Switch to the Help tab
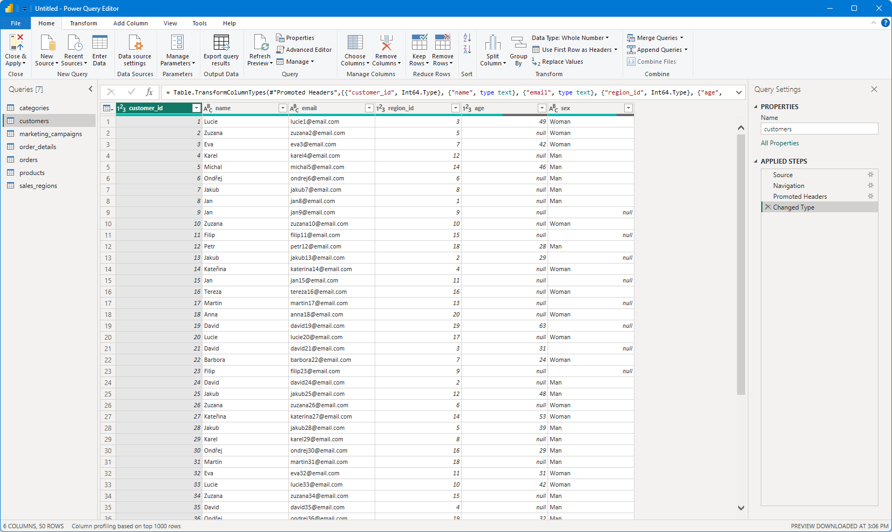The width and height of the screenshot is (892, 532). click(x=229, y=23)
